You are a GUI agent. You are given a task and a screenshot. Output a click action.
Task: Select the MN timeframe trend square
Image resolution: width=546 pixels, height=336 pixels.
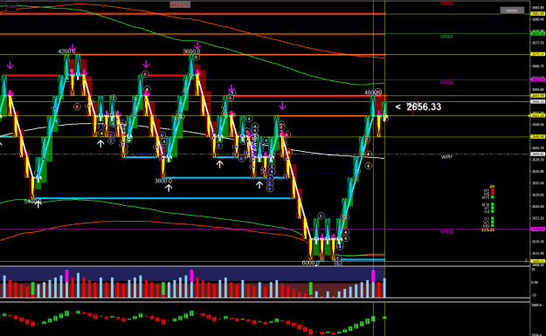(493, 225)
